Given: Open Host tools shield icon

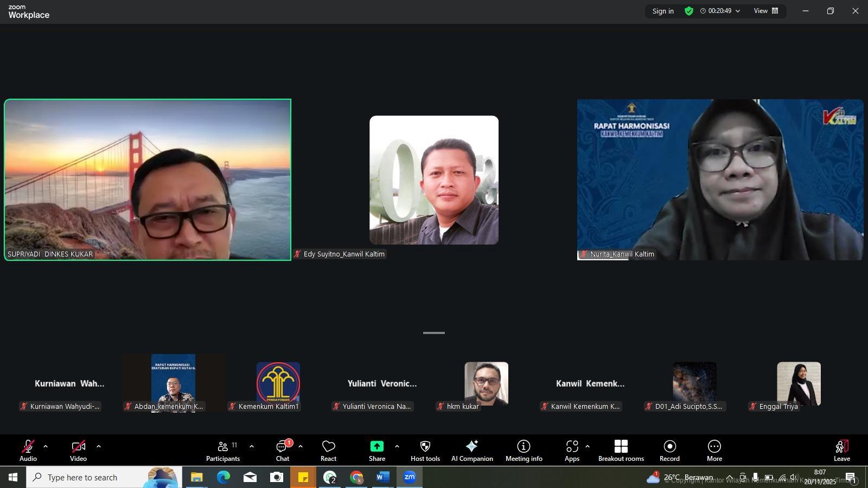Looking at the screenshot, I should pos(425,451).
